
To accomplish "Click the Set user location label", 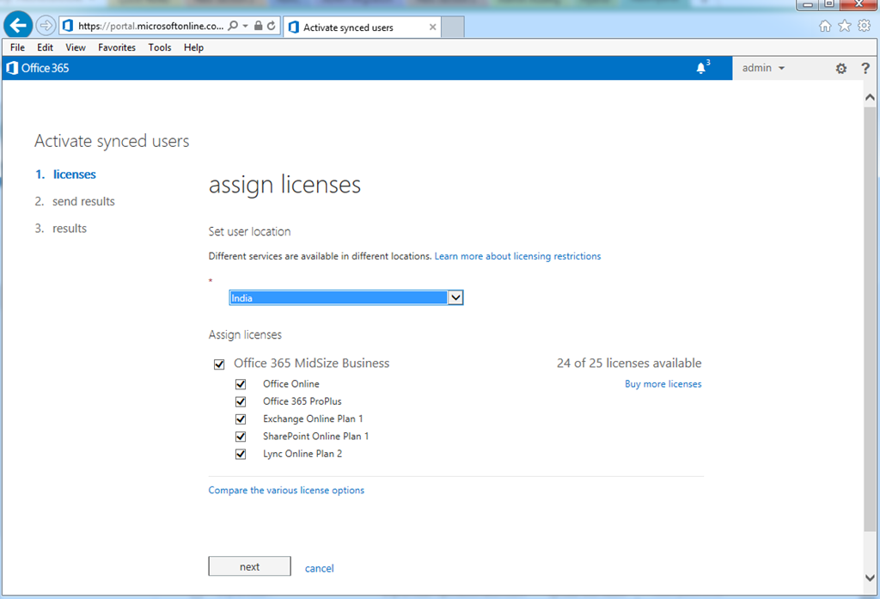I will coord(250,231).
